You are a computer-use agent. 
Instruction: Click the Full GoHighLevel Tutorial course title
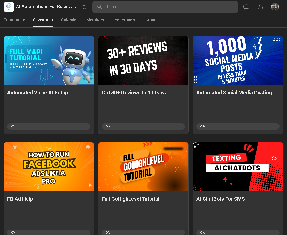click(130, 199)
